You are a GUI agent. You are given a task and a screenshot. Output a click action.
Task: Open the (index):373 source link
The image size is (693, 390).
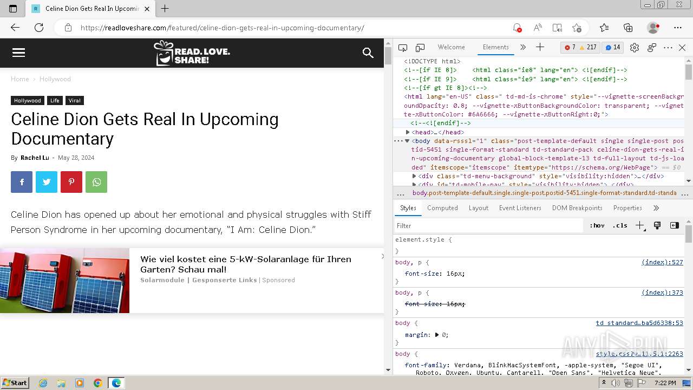[662, 292]
